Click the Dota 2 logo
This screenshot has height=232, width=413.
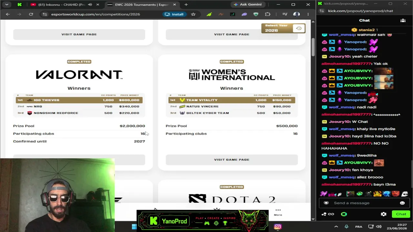232,198
